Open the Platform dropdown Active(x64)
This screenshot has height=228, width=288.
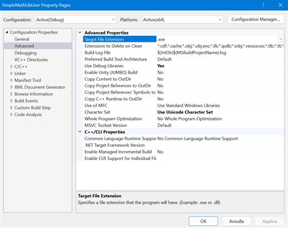tap(182, 19)
